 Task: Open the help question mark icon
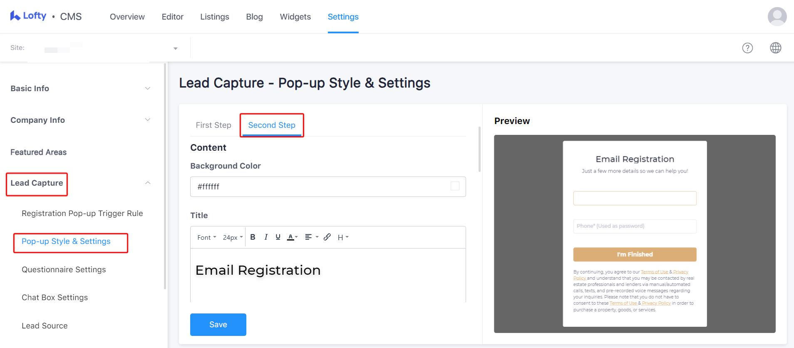(x=747, y=48)
